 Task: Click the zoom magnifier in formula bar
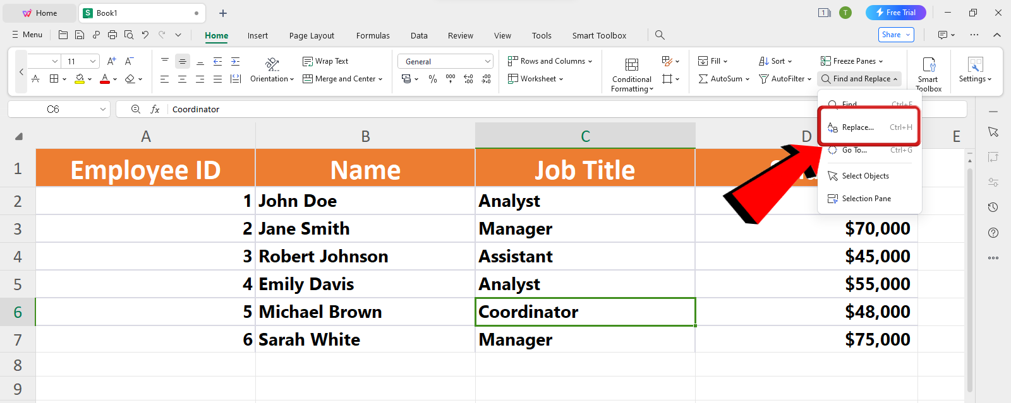[136, 109]
